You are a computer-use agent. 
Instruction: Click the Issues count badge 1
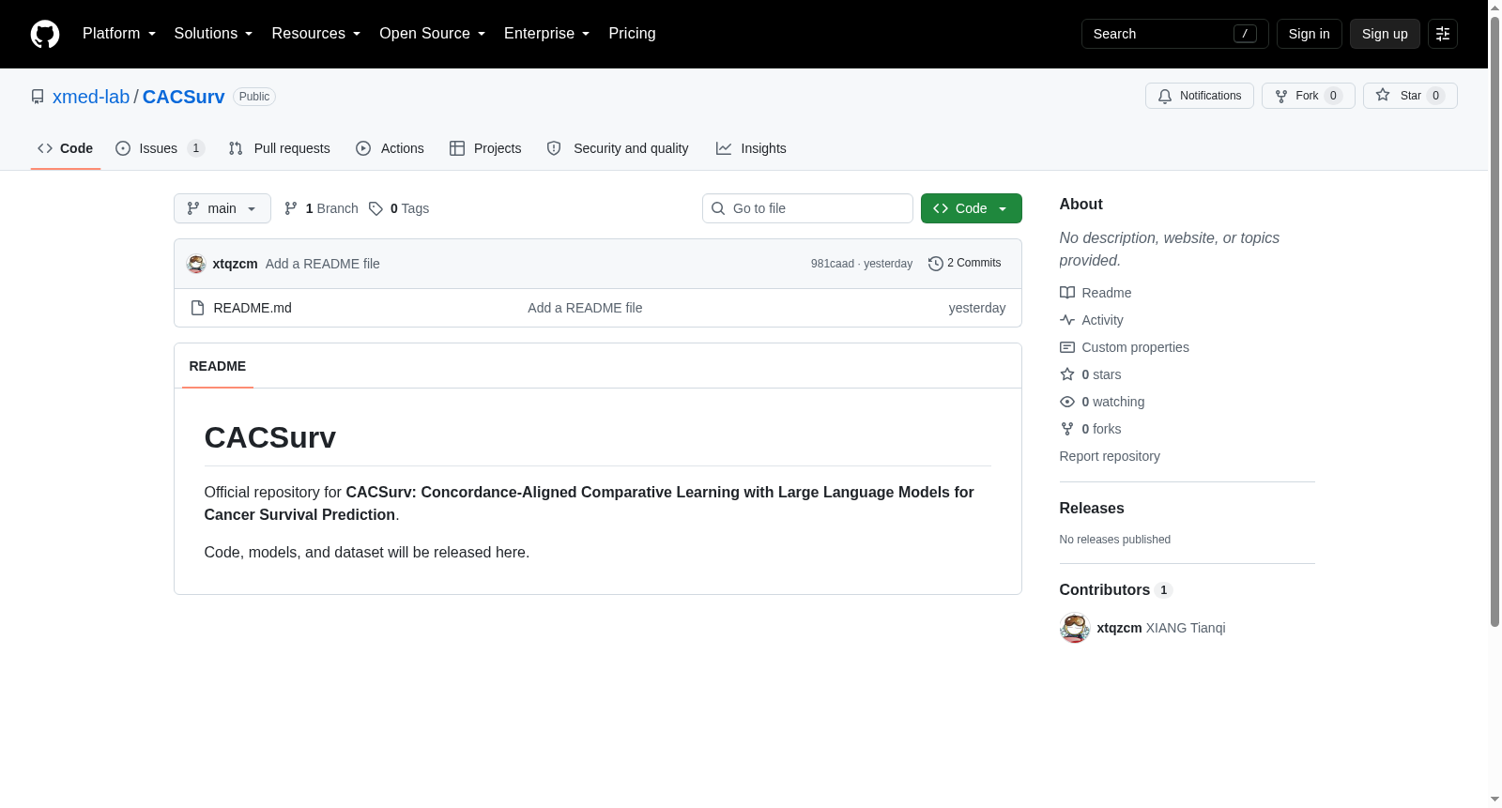(x=195, y=148)
